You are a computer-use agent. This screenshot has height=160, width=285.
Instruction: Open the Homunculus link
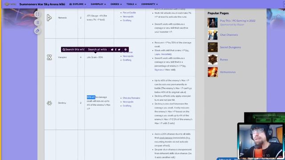click(228, 72)
